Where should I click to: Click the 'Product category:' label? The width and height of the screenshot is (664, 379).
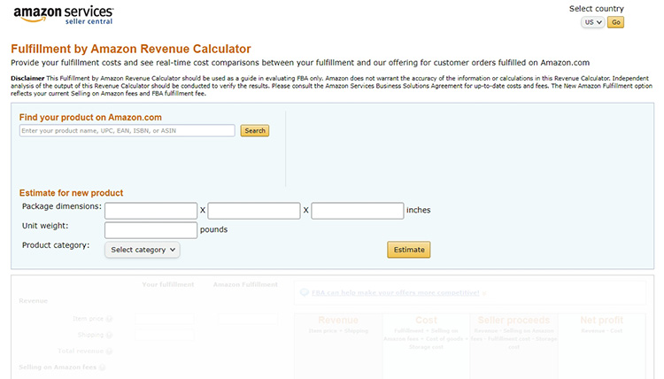pyautogui.click(x=56, y=245)
